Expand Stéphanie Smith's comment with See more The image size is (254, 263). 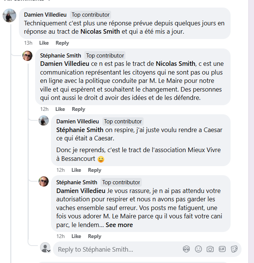point(119,225)
